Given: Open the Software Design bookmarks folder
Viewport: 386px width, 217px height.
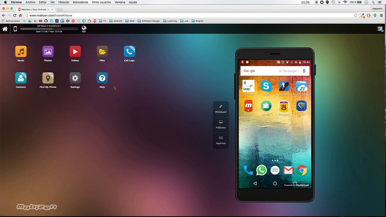Looking at the screenshot, I should [149, 21].
